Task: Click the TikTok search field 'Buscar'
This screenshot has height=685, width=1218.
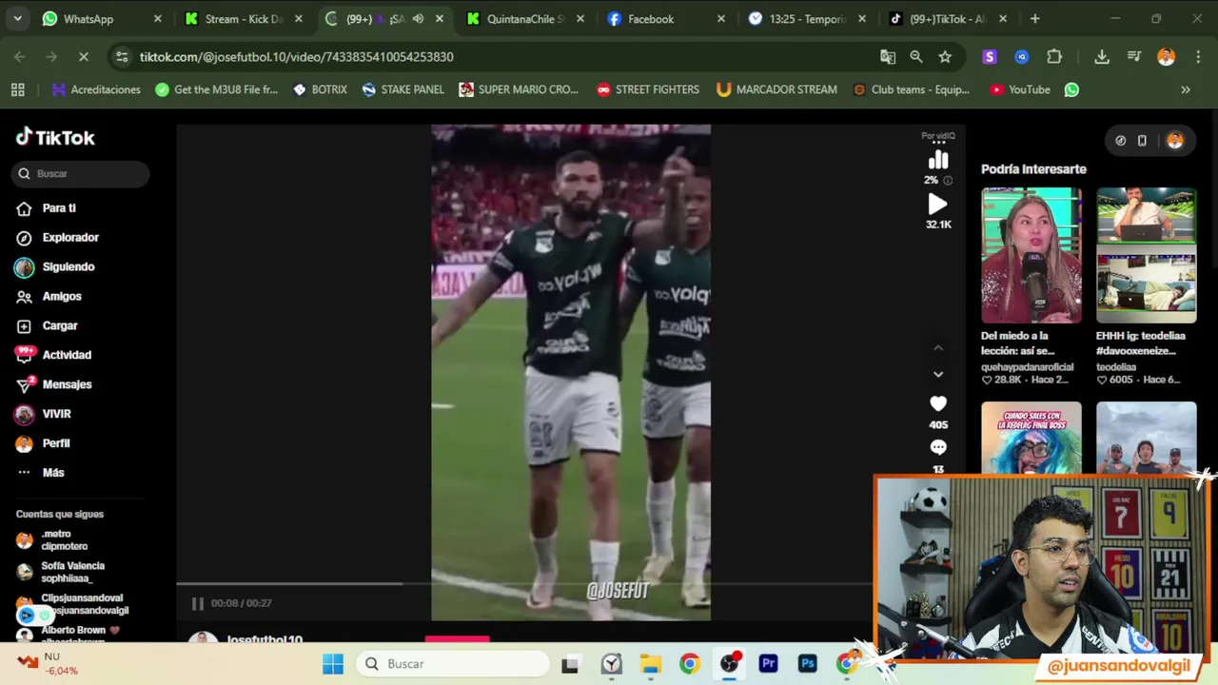Action: pyautogui.click(x=81, y=173)
